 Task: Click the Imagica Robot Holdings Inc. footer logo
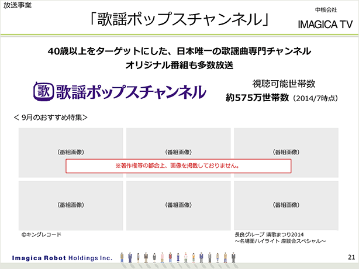[x=62, y=258]
